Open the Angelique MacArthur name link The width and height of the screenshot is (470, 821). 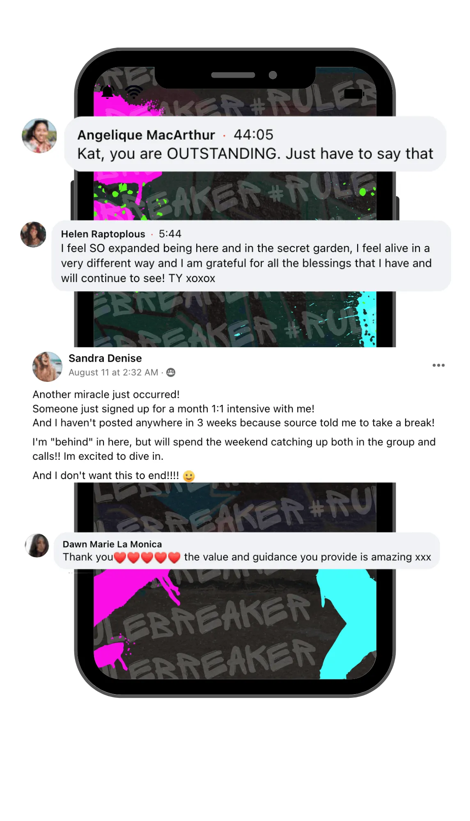tap(146, 135)
